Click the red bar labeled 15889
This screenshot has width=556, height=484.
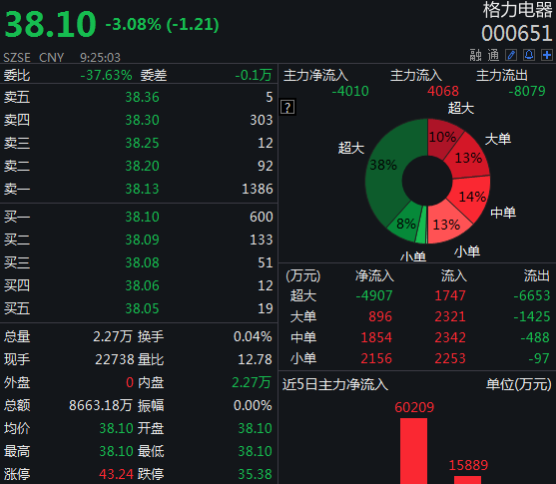[x=468, y=480]
